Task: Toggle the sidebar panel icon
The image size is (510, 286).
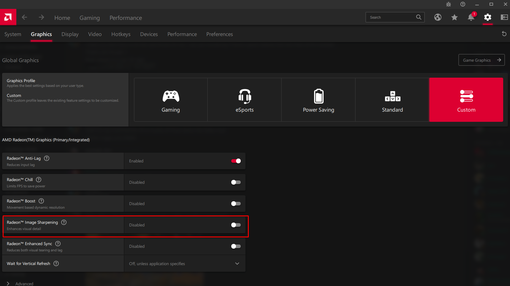Action: tap(504, 17)
